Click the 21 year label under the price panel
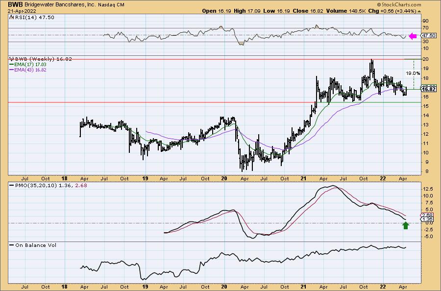 tap(303, 178)
